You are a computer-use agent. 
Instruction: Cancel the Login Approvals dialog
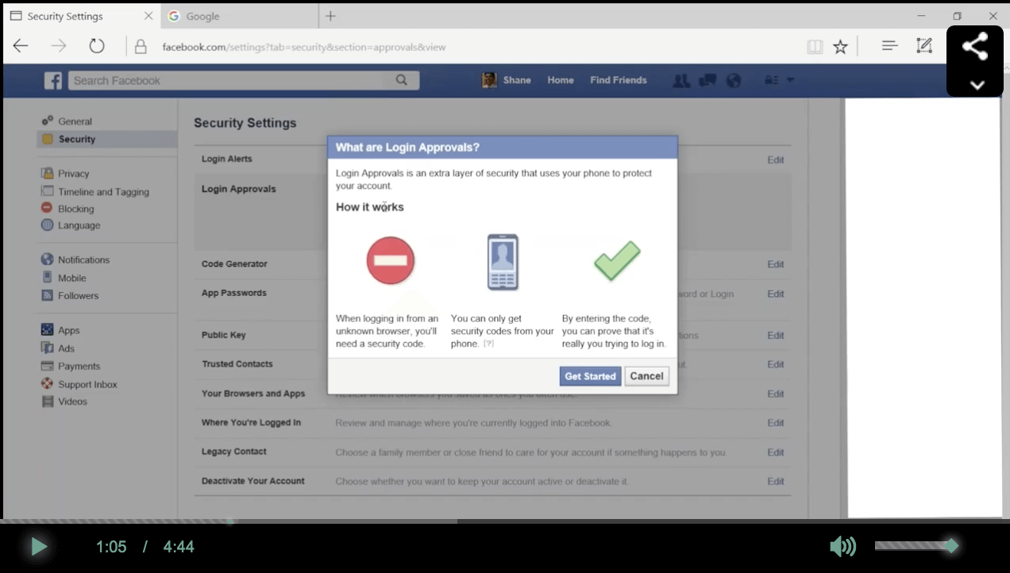click(x=646, y=376)
